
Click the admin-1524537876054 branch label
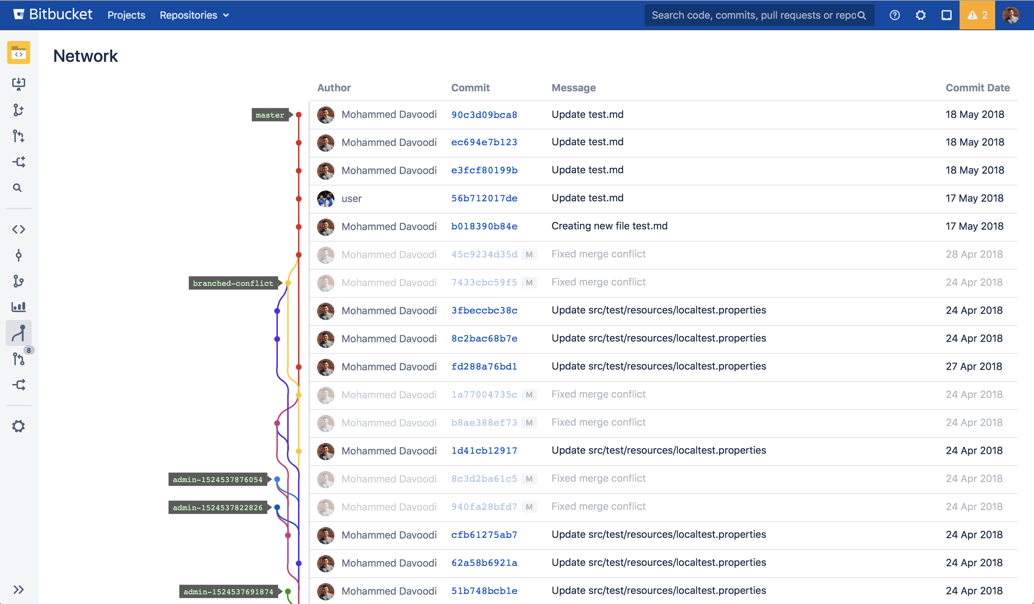click(218, 479)
